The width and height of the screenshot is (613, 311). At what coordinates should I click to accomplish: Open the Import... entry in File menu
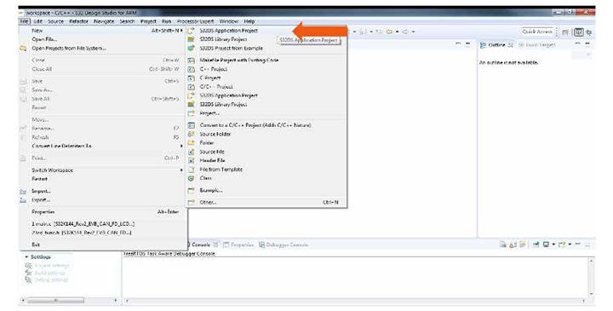[41, 192]
